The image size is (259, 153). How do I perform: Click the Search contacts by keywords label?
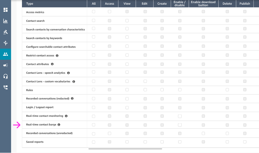point(44,38)
